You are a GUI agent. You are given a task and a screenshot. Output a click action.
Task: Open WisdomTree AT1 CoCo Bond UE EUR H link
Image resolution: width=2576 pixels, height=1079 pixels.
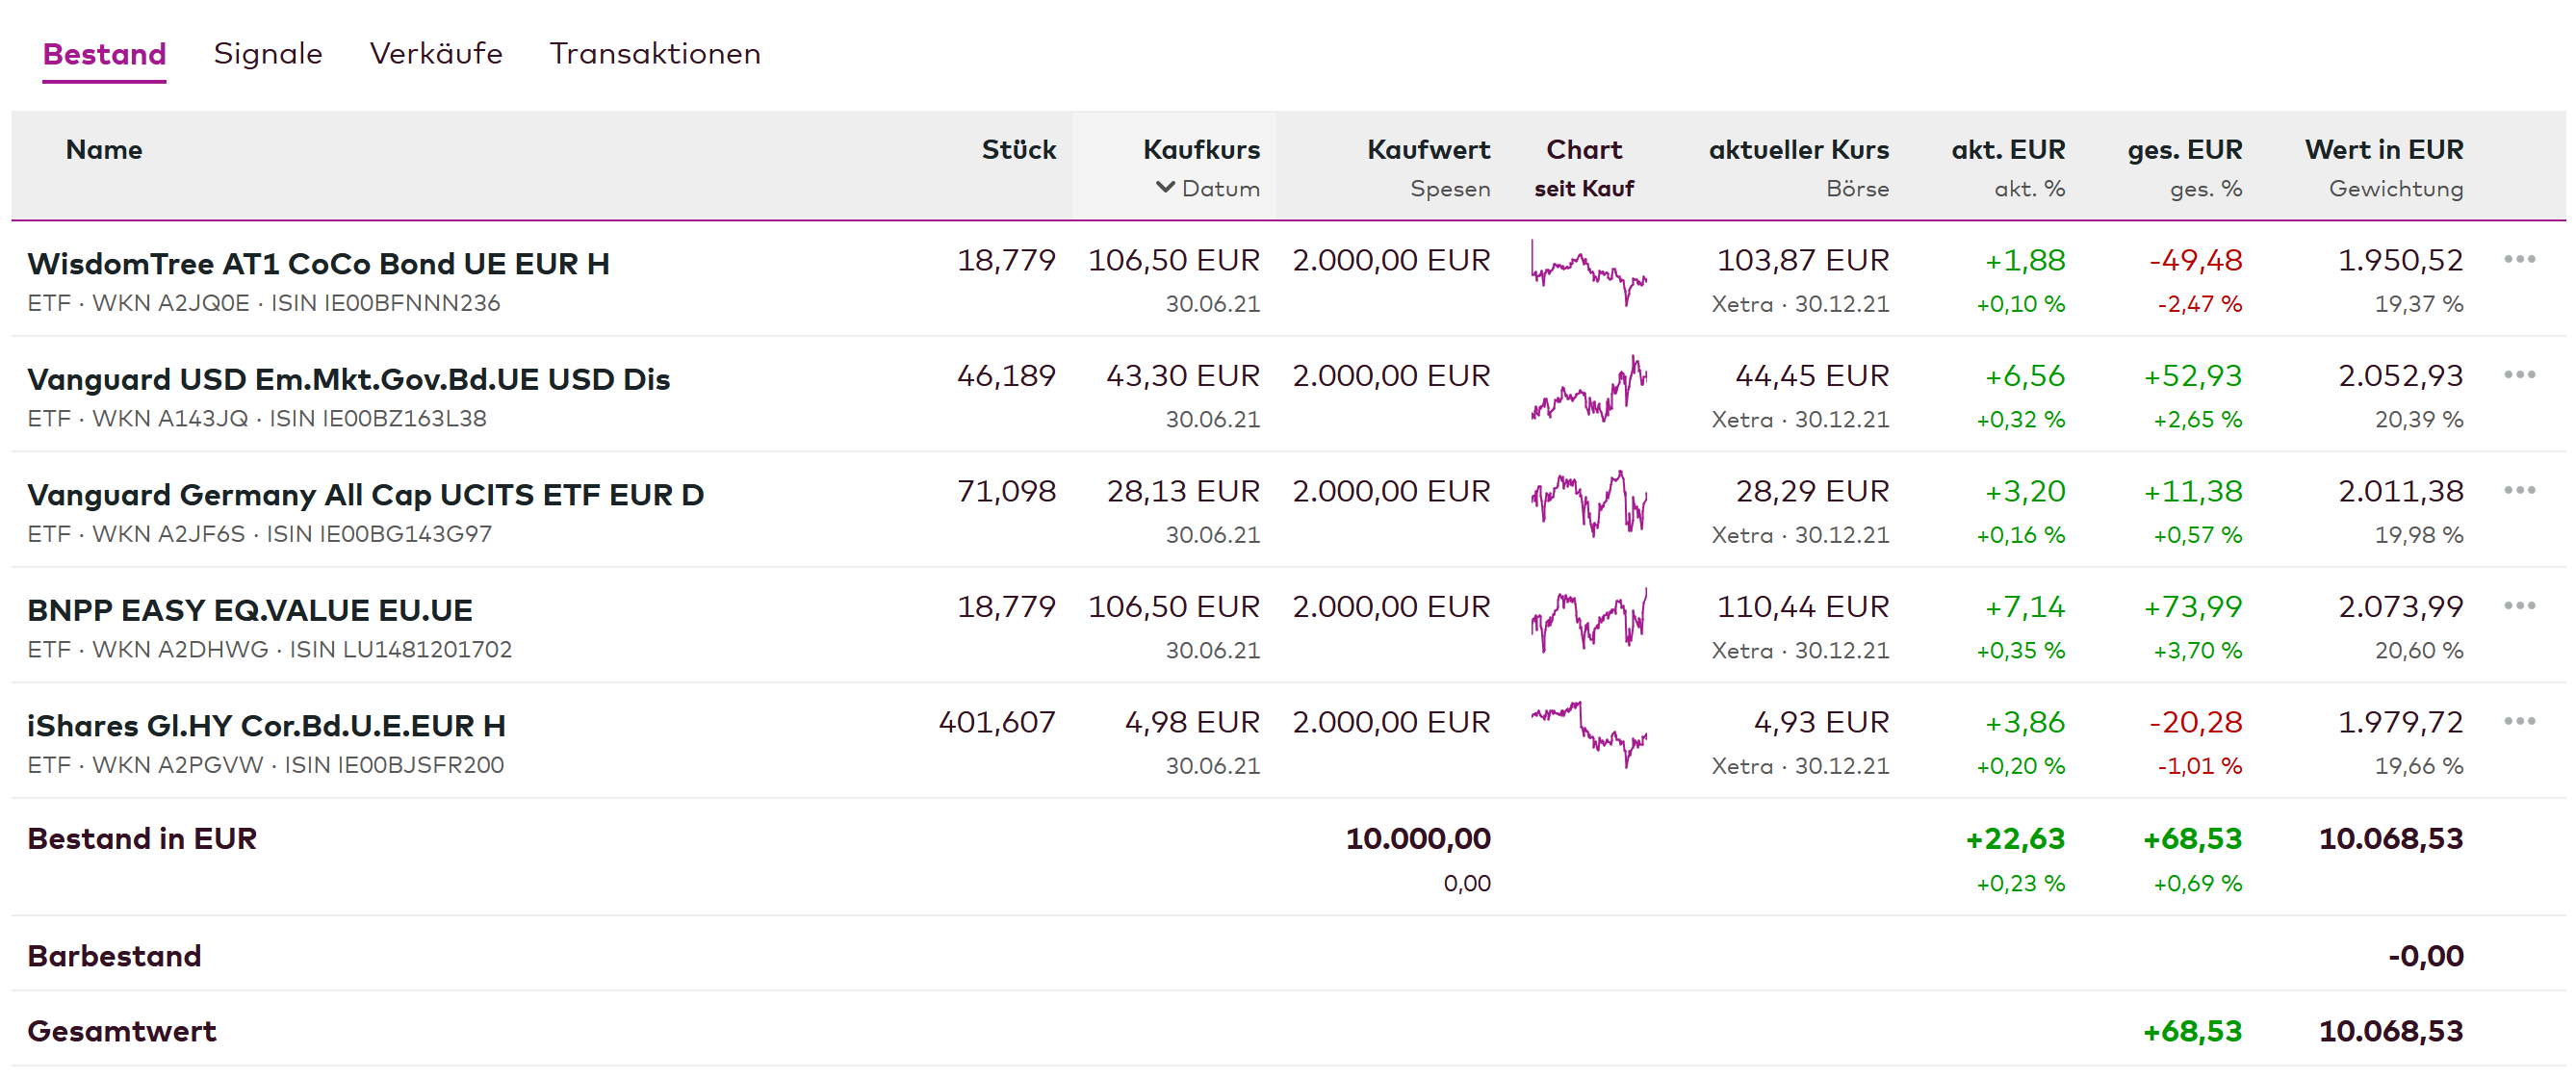point(318,264)
